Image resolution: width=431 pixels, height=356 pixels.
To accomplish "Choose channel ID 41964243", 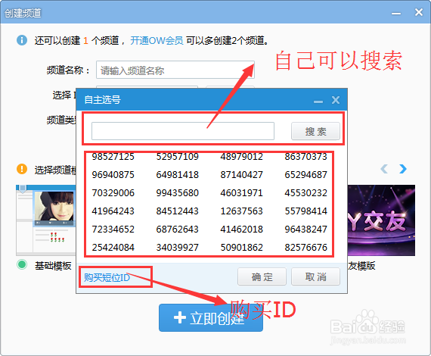I will click(x=113, y=211).
